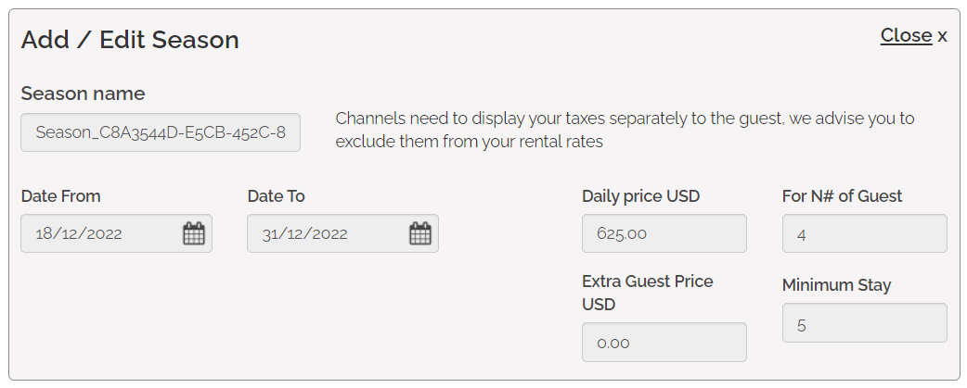Click the tax advisory text about channels
The height and width of the screenshot is (388, 967).
click(x=624, y=130)
